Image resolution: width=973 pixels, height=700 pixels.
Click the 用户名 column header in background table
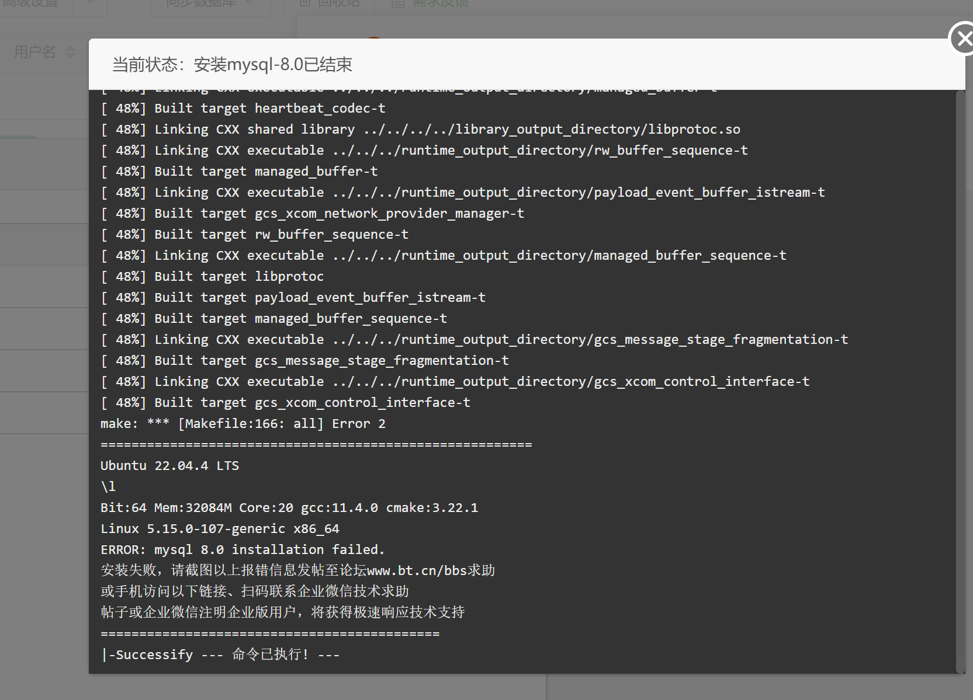pyautogui.click(x=35, y=52)
